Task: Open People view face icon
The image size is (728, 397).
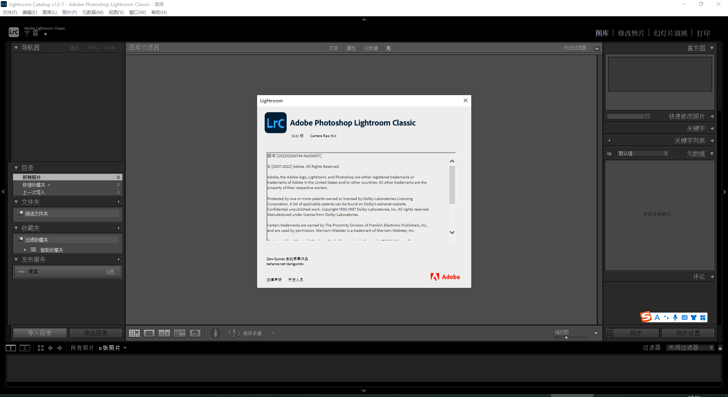Action: point(195,333)
